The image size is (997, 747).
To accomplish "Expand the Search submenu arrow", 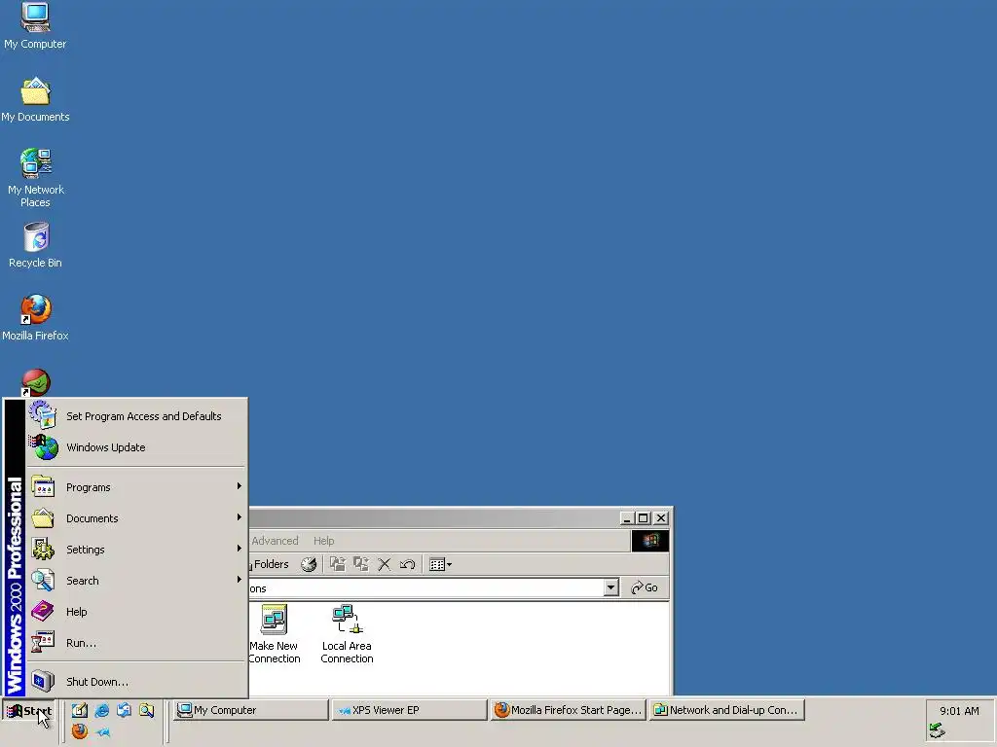I will (240, 580).
